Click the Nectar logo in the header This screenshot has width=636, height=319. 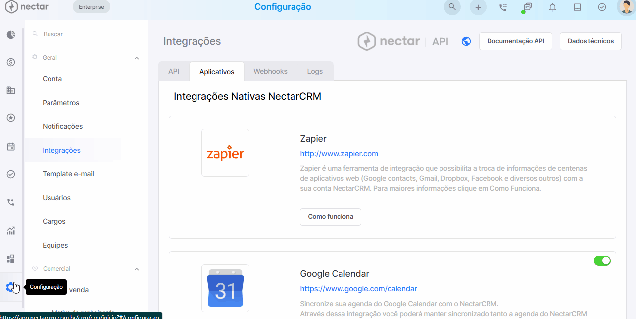(27, 7)
